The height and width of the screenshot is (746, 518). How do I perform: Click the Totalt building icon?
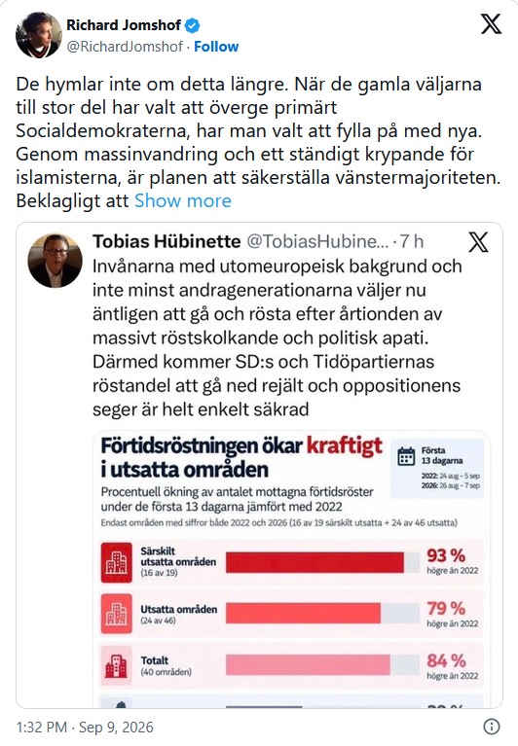coord(117,666)
